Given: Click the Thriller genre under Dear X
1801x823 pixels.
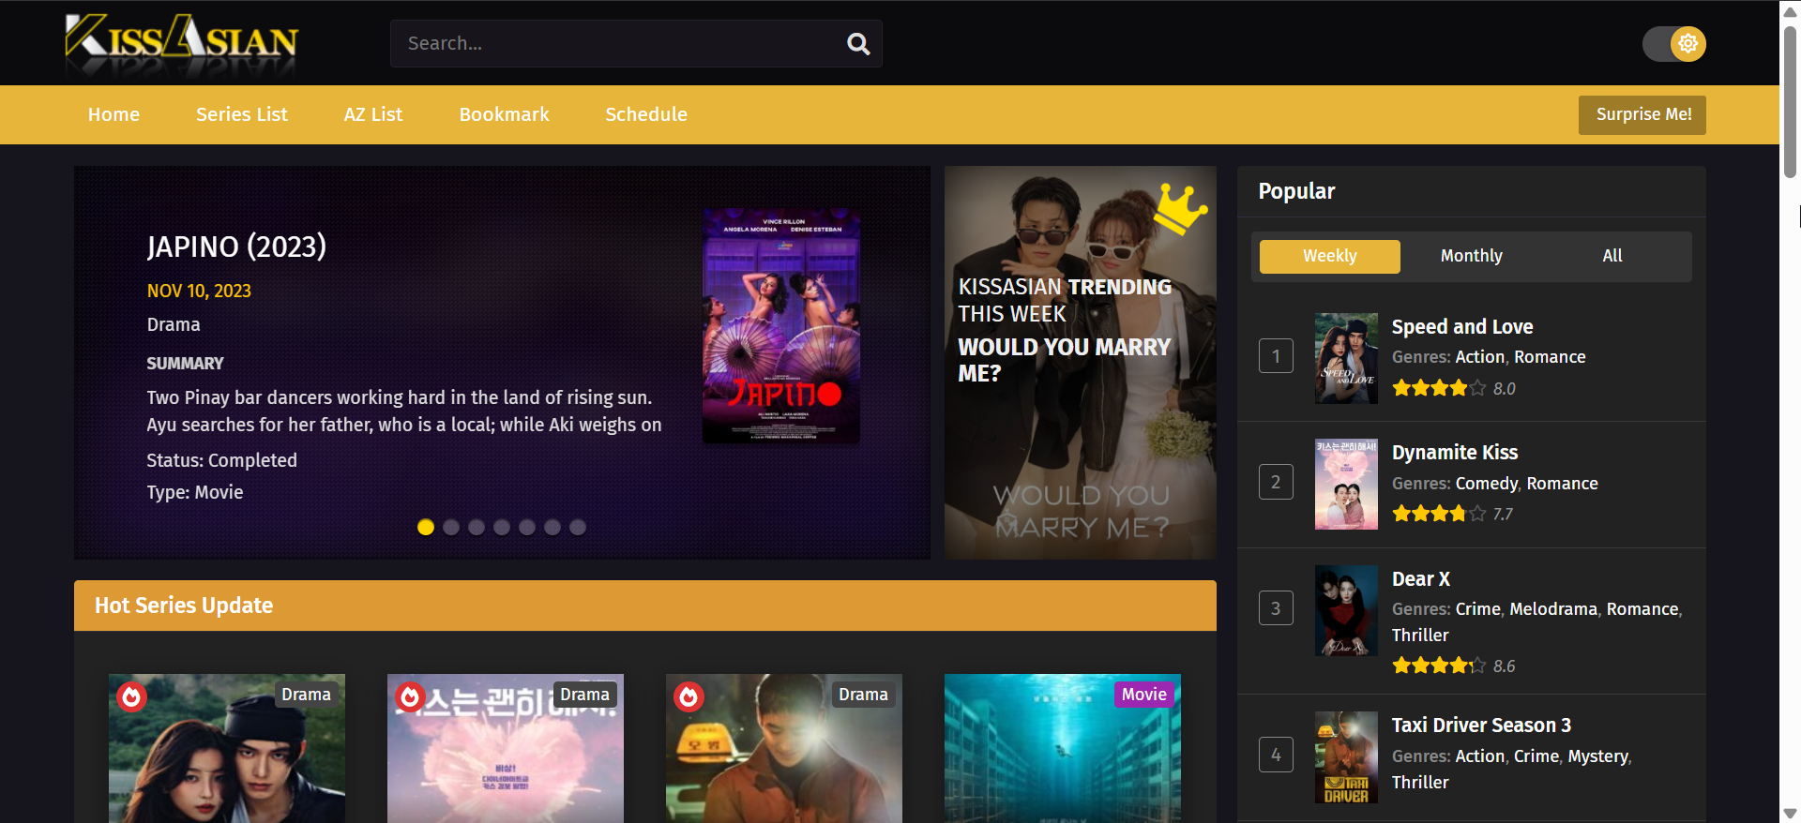Looking at the screenshot, I should (1420, 636).
